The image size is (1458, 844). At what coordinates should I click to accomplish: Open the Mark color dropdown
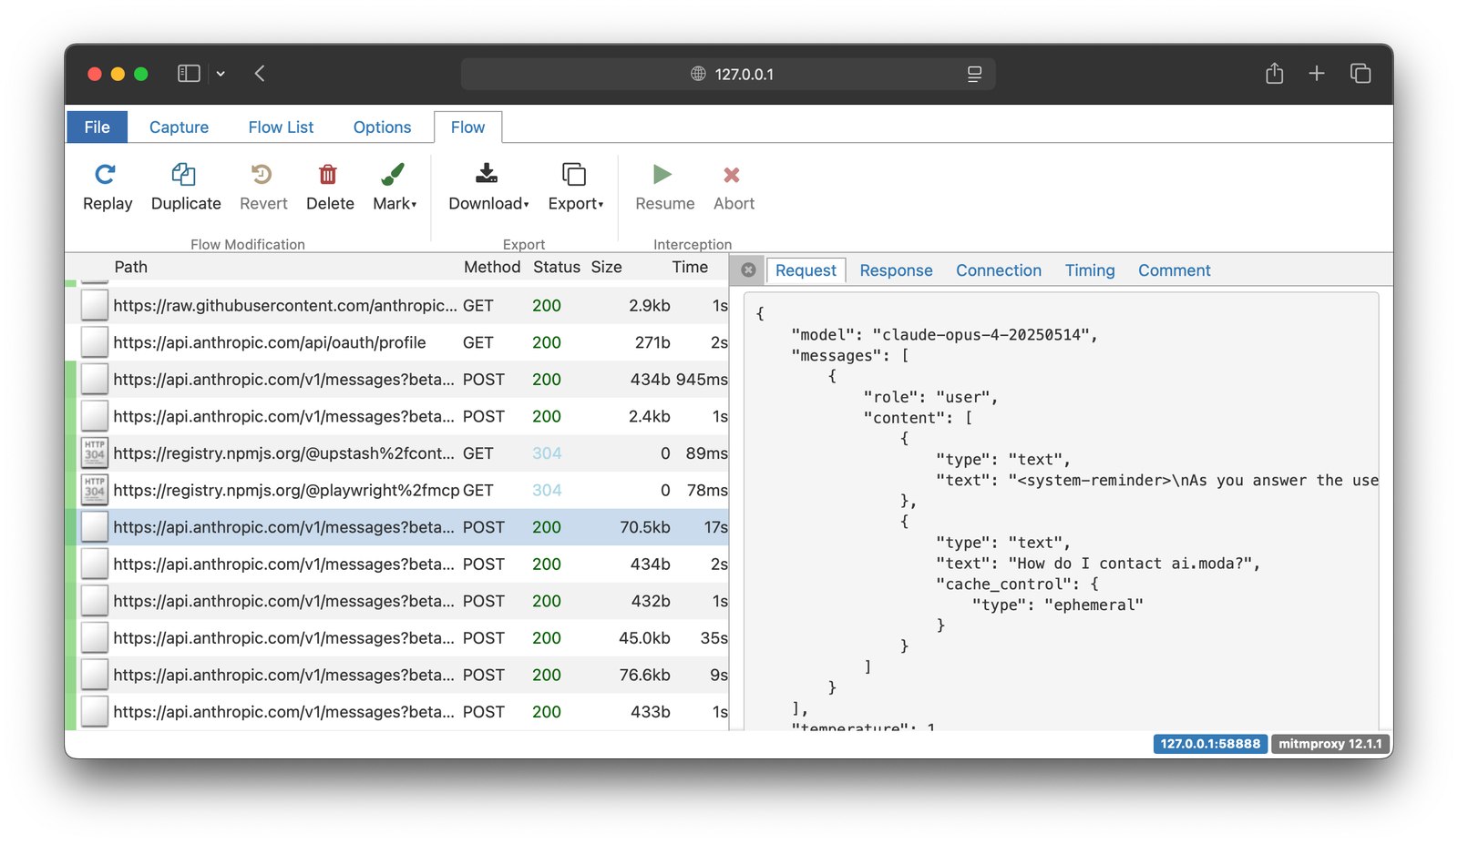pos(415,205)
